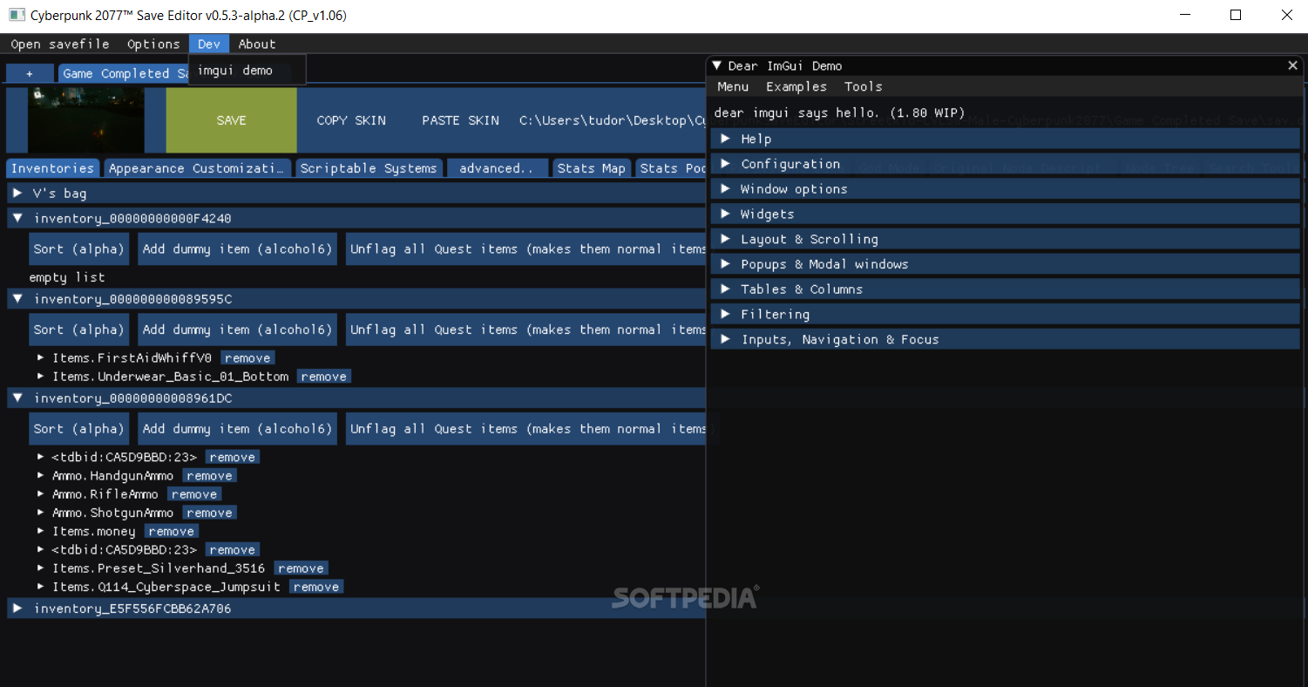Remove Items.Q114_Cyberspace_Jumpsuit
1308x687 pixels.
point(316,587)
